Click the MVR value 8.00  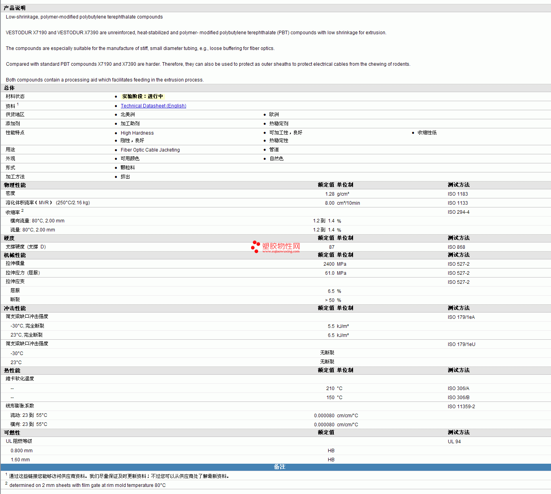[x=330, y=203]
